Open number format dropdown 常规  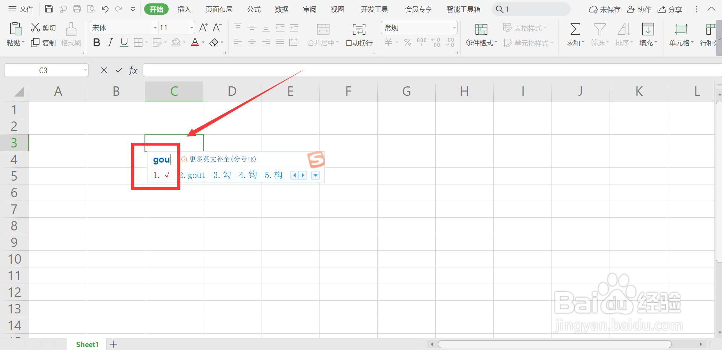click(454, 28)
